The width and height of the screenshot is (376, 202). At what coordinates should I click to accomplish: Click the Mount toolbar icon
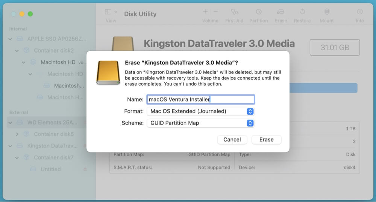point(327,12)
